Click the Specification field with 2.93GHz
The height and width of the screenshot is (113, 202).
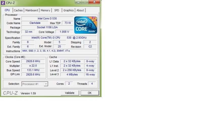tap(59, 38)
